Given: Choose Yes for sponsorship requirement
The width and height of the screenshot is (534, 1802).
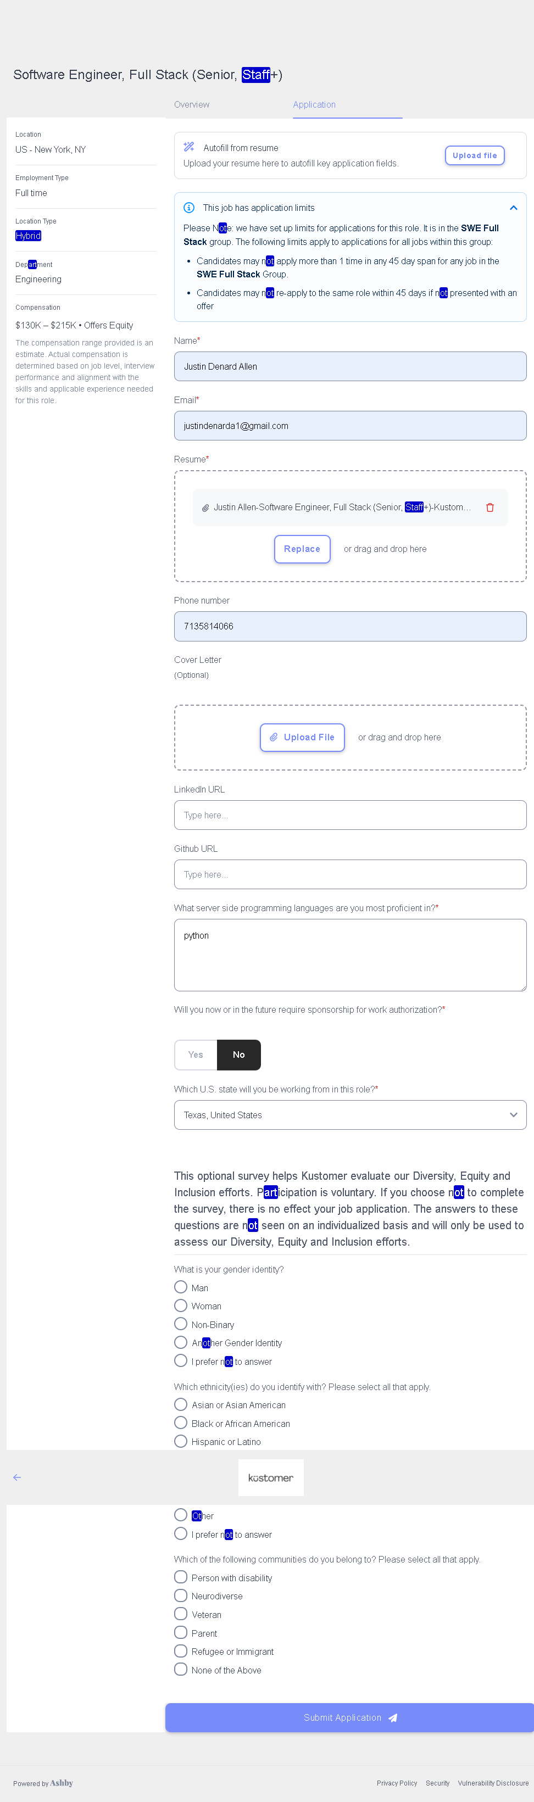Looking at the screenshot, I should 196,1055.
